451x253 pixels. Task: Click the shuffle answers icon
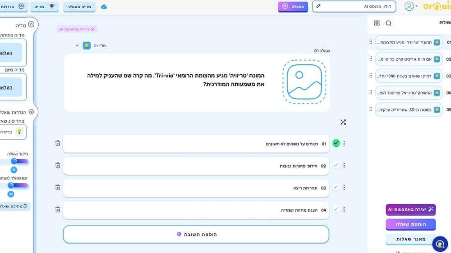click(x=343, y=122)
